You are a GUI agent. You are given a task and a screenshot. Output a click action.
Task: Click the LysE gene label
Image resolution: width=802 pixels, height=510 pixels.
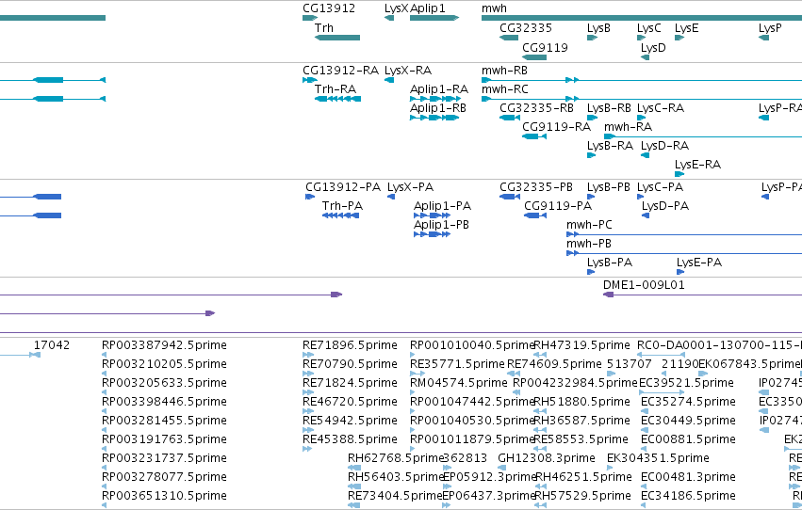point(686,28)
